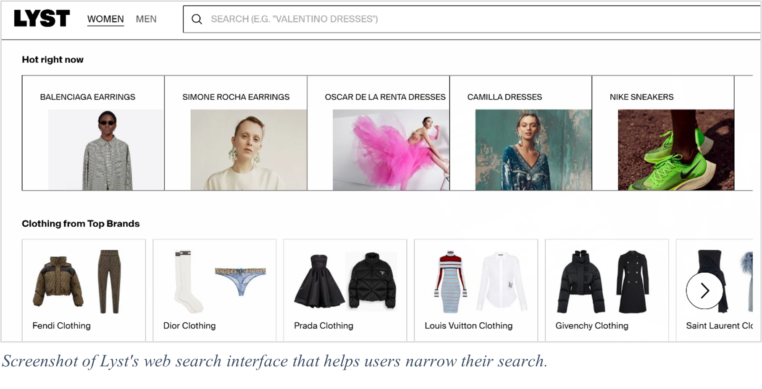Open Balenciaga Earrings link

[87, 97]
